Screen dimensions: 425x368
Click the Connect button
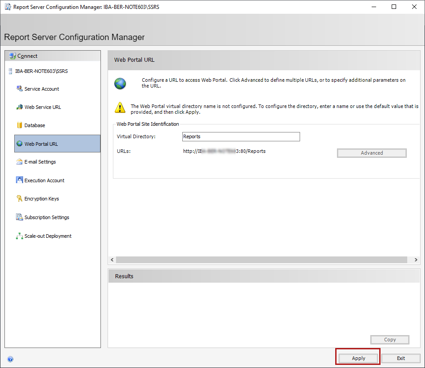coord(27,56)
